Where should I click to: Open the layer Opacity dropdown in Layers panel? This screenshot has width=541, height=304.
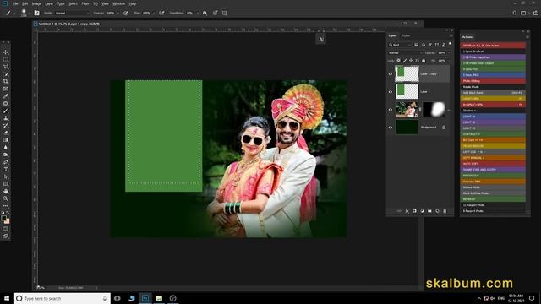pyautogui.click(x=449, y=52)
